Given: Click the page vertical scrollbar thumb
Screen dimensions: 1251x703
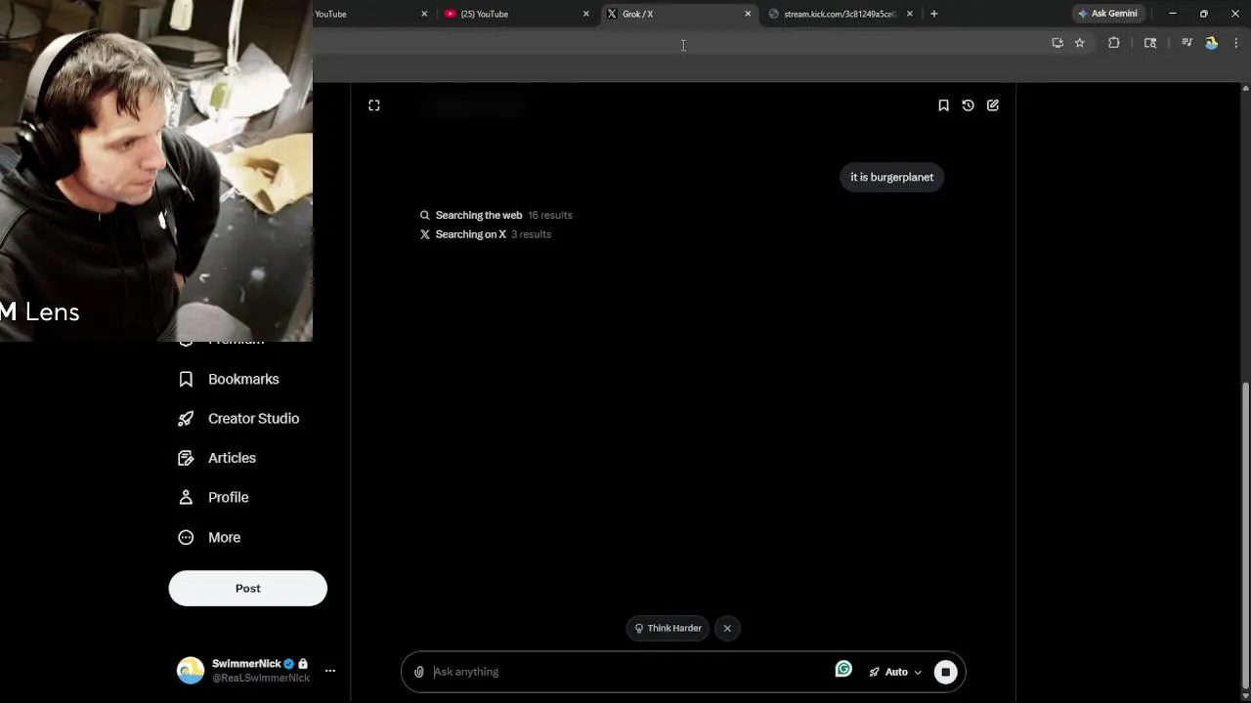Looking at the screenshot, I should coord(1245,534).
